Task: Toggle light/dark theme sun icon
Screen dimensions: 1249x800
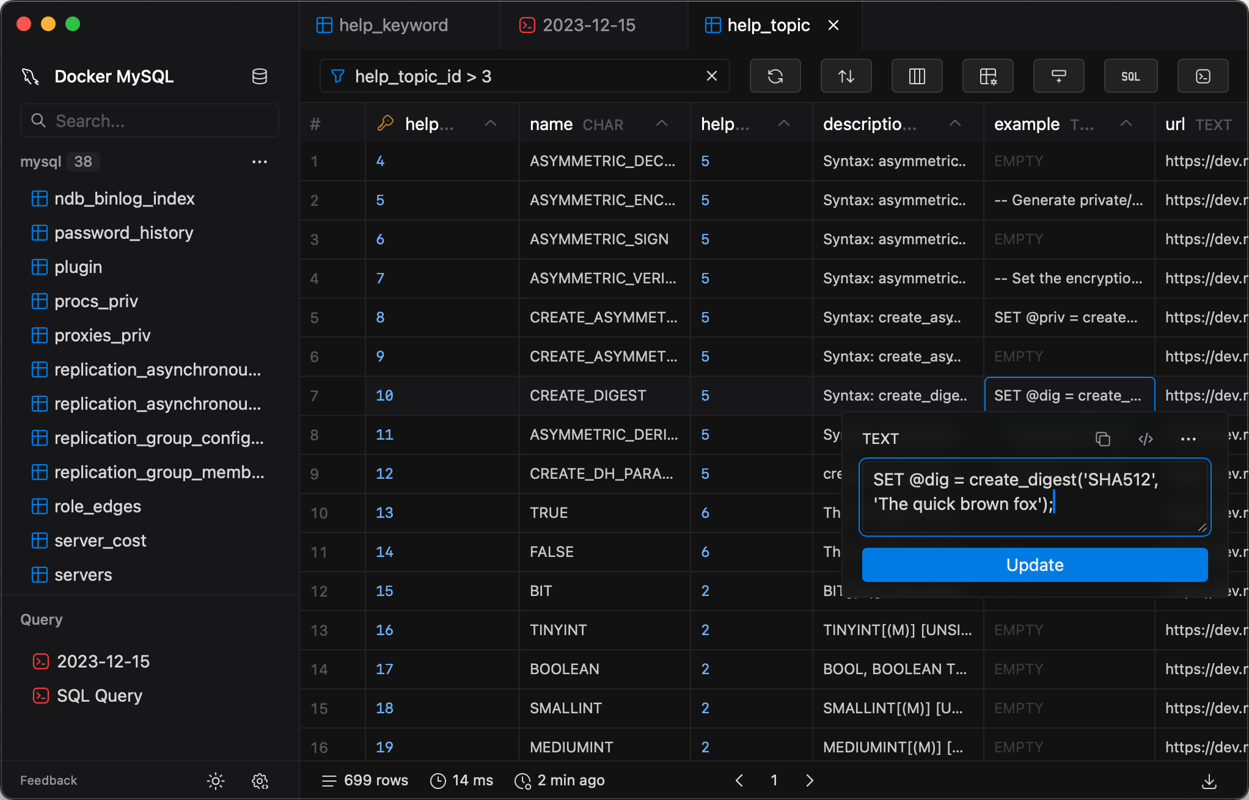Action: (x=215, y=780)
